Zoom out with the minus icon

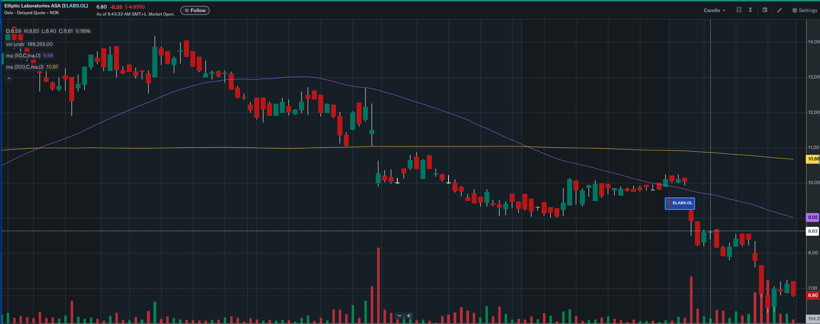[x=399, y=315]
